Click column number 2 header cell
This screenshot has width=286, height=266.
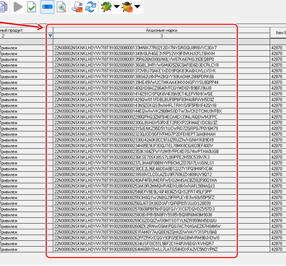pos(22,36)
